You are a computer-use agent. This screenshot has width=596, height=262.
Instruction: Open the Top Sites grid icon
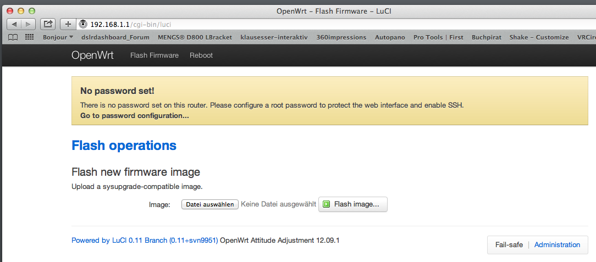coord(29,37)
